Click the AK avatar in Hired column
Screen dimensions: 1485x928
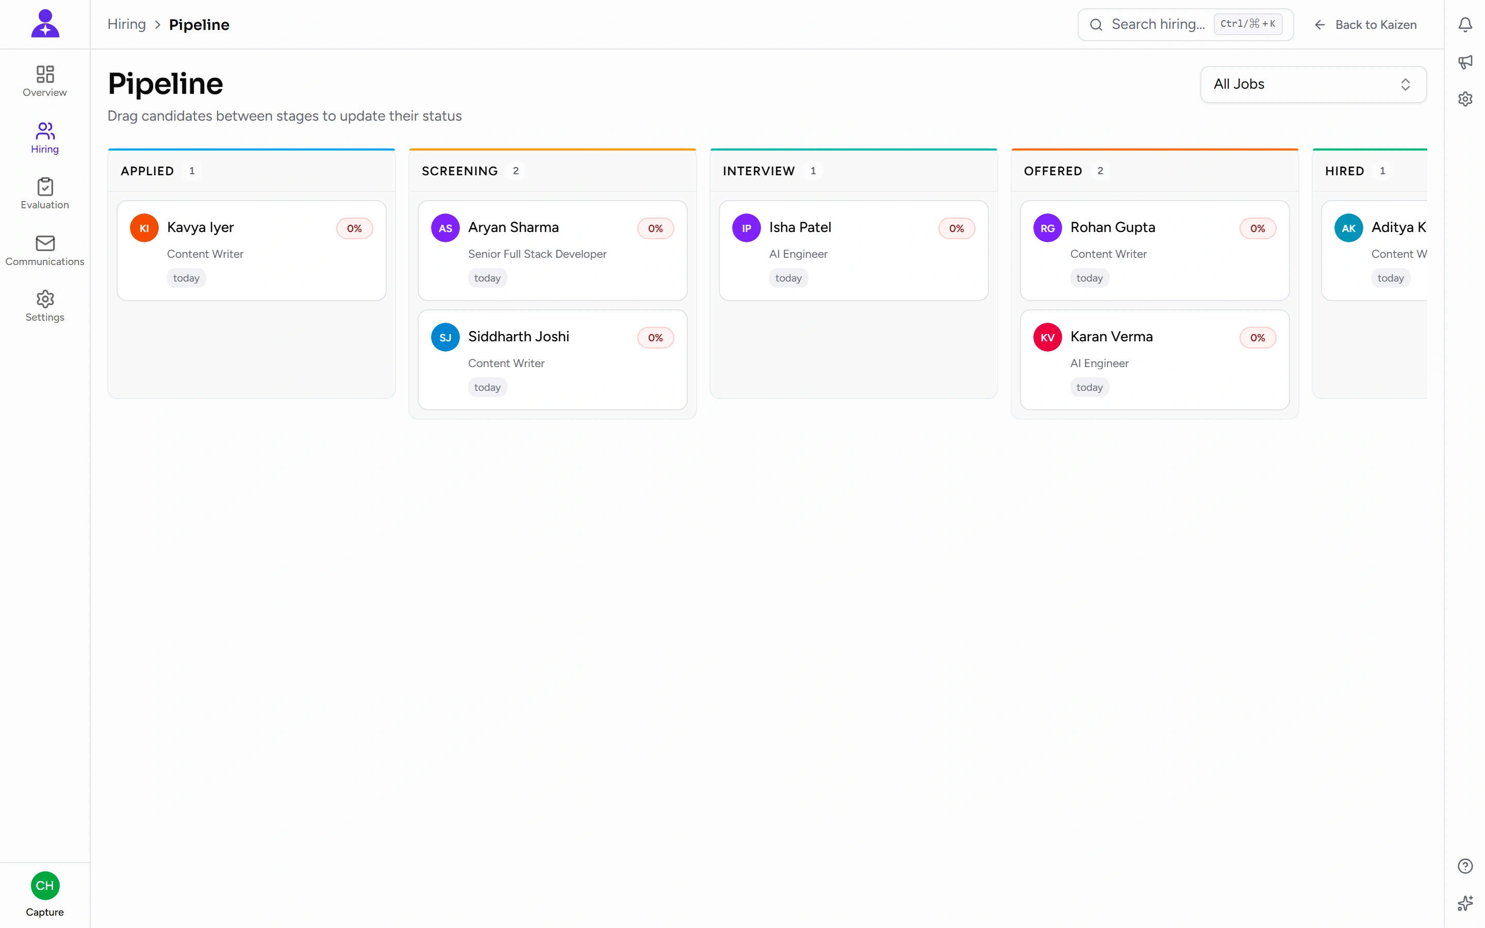click(x=1349, y=228)
